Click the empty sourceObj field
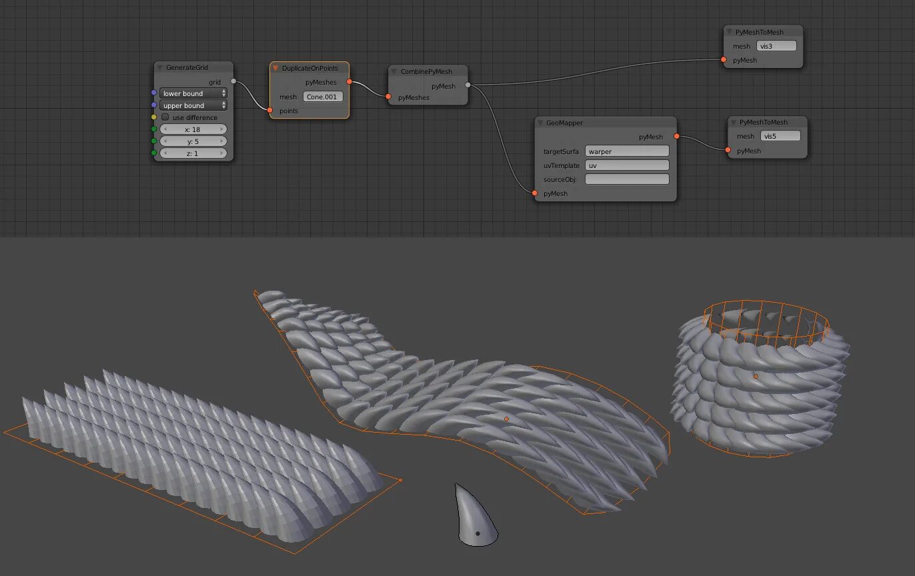 tap(627, 179)
